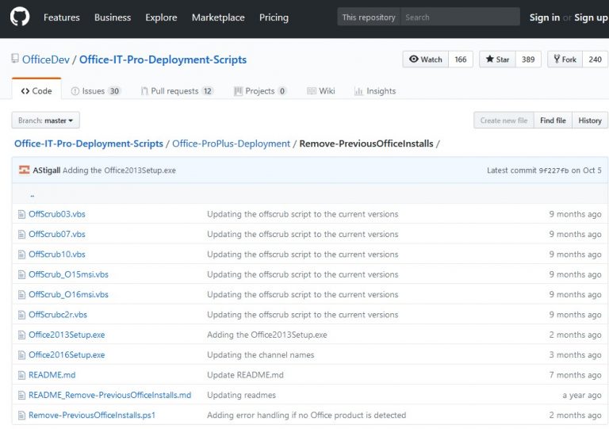This screenshot has height=429, width=609.
Task: Click the Sign in link
Action: click(x=545, y=17)
